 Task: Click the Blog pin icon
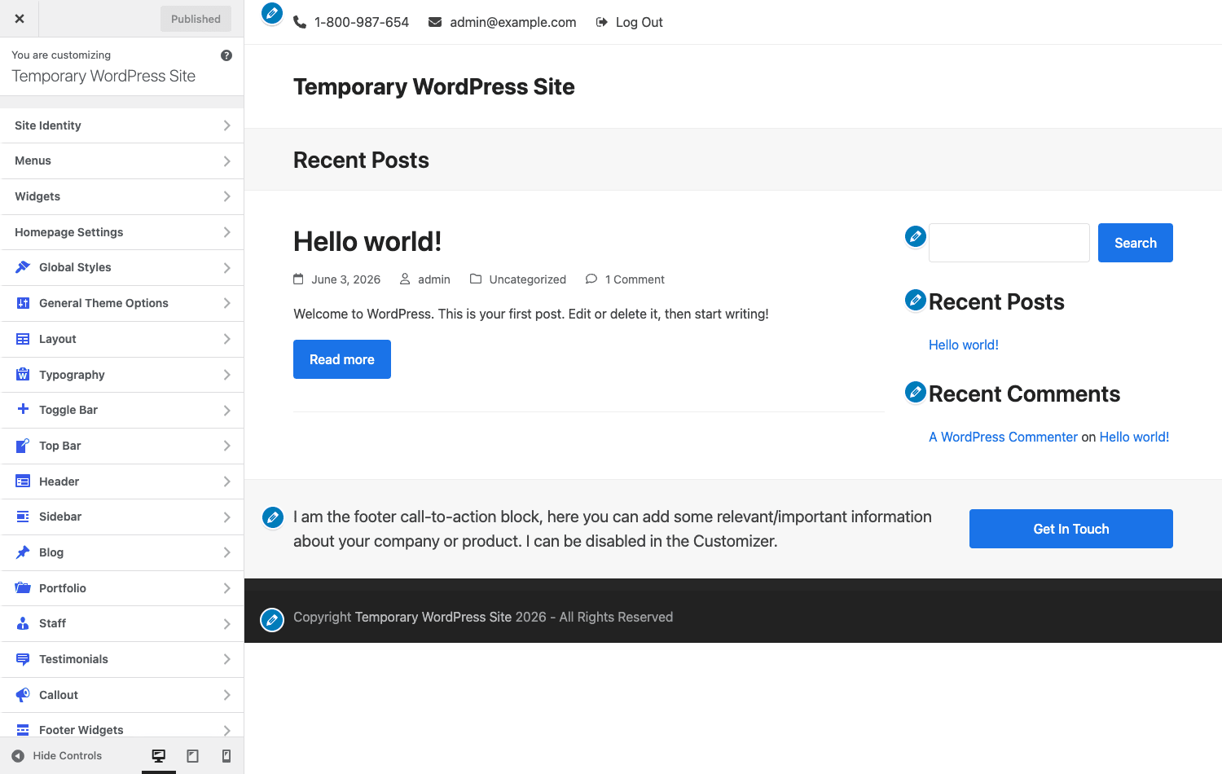(x=23, y=552)
